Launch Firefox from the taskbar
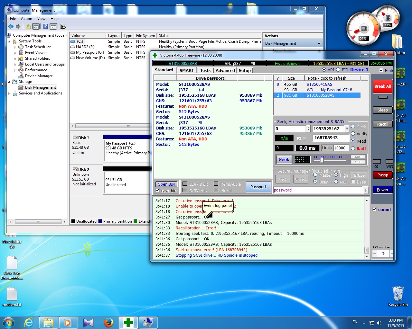Screen dimensions: 412x329 (108, 323)
